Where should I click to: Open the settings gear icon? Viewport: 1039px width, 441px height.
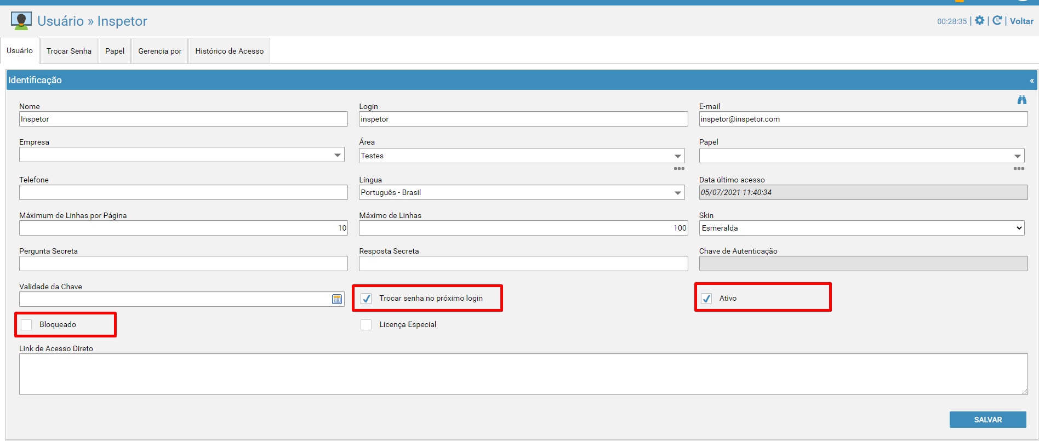tap(980, 20)
